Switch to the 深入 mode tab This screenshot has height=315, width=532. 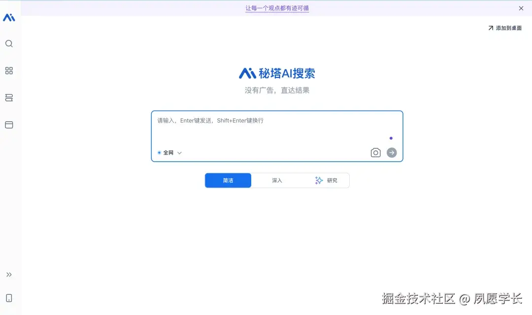pyautogui.click(x=277, y=180)
